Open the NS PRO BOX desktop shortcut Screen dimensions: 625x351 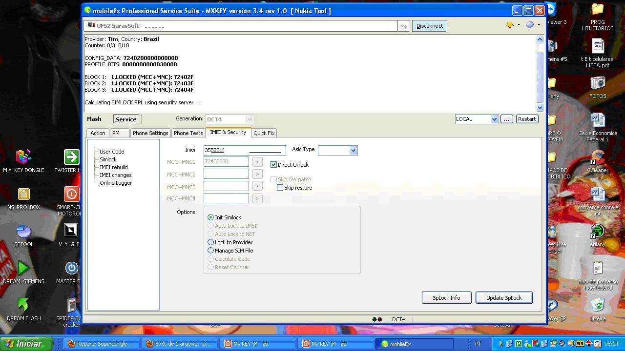coord(23,198)
